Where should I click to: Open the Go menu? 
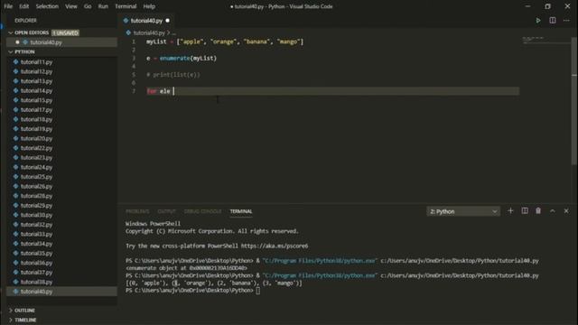click(88, 6)
